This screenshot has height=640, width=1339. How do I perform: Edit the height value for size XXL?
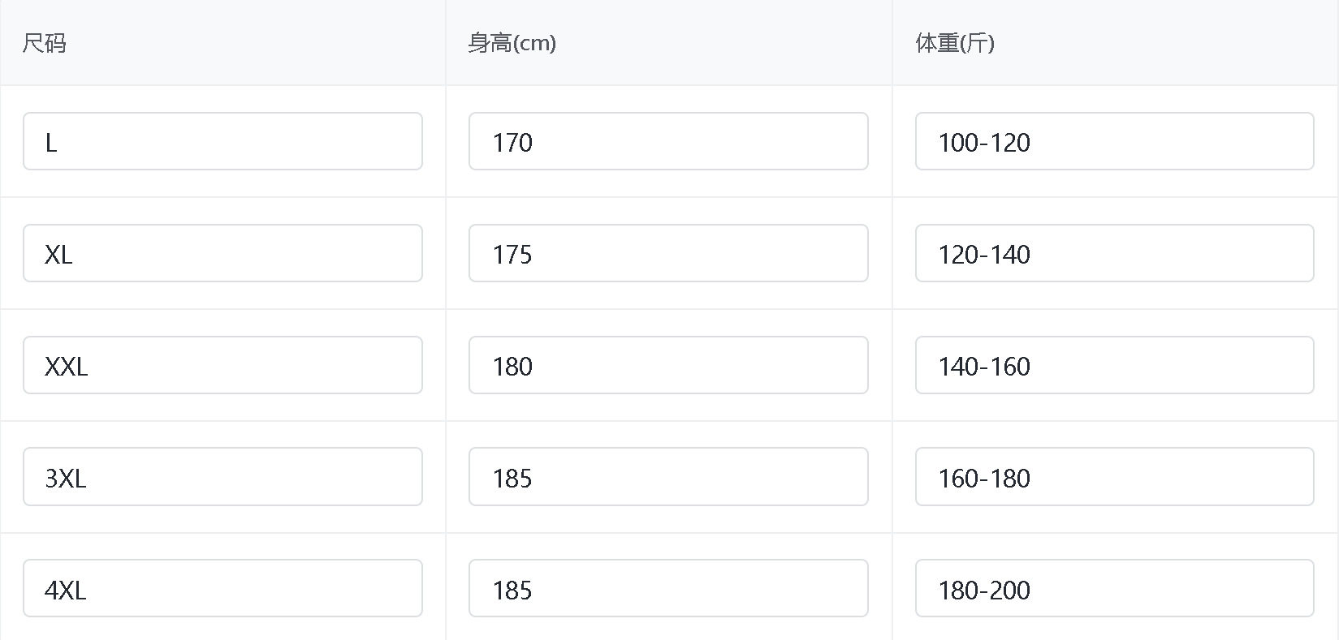(x=668, y=366)
